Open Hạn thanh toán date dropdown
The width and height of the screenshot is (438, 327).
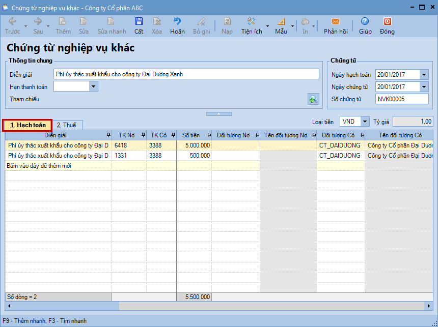[93, 86]
